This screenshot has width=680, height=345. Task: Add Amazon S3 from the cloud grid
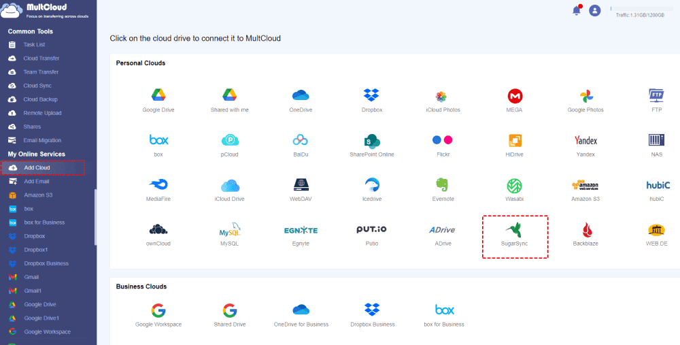(x=585, y=190)
